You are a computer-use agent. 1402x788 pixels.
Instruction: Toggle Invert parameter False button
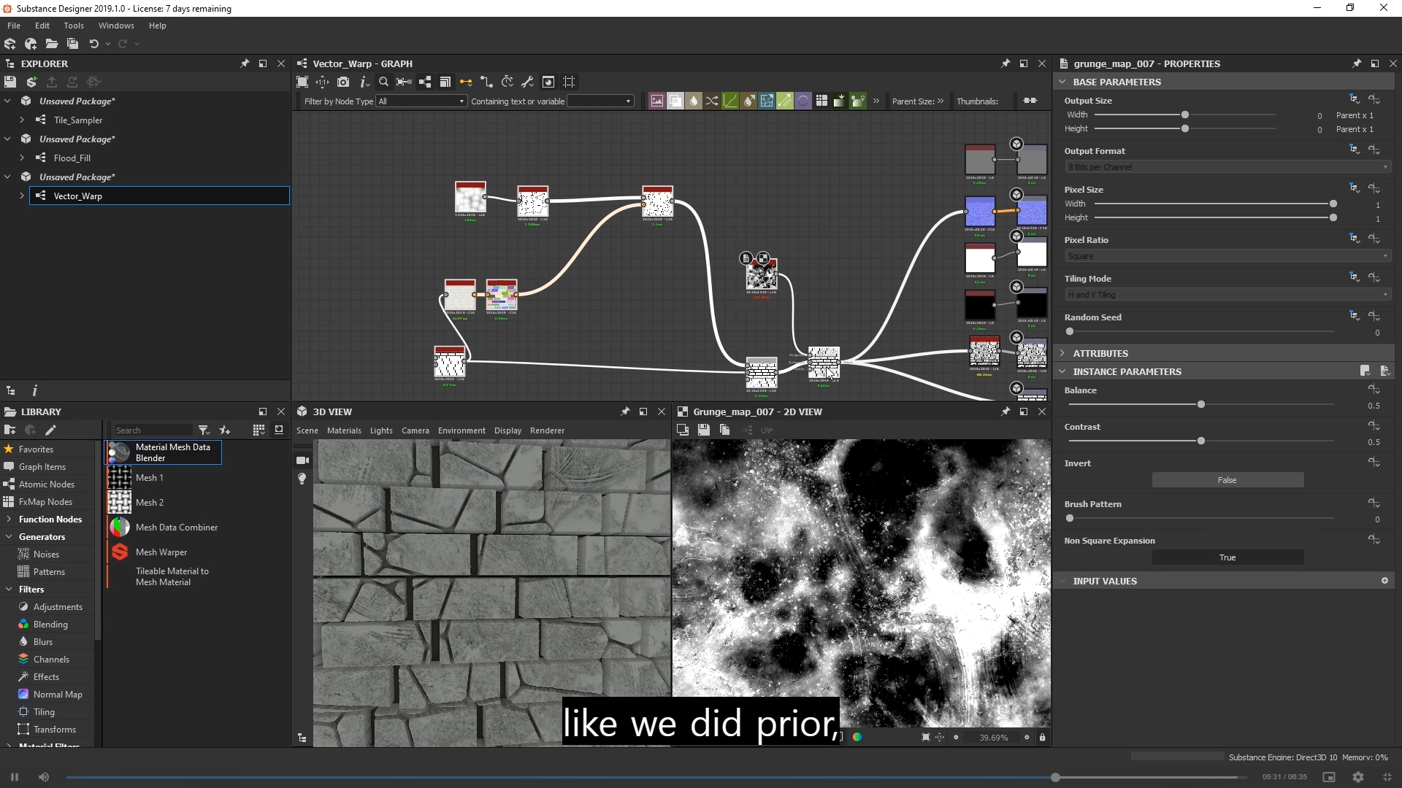click(x=1227, y=480)
